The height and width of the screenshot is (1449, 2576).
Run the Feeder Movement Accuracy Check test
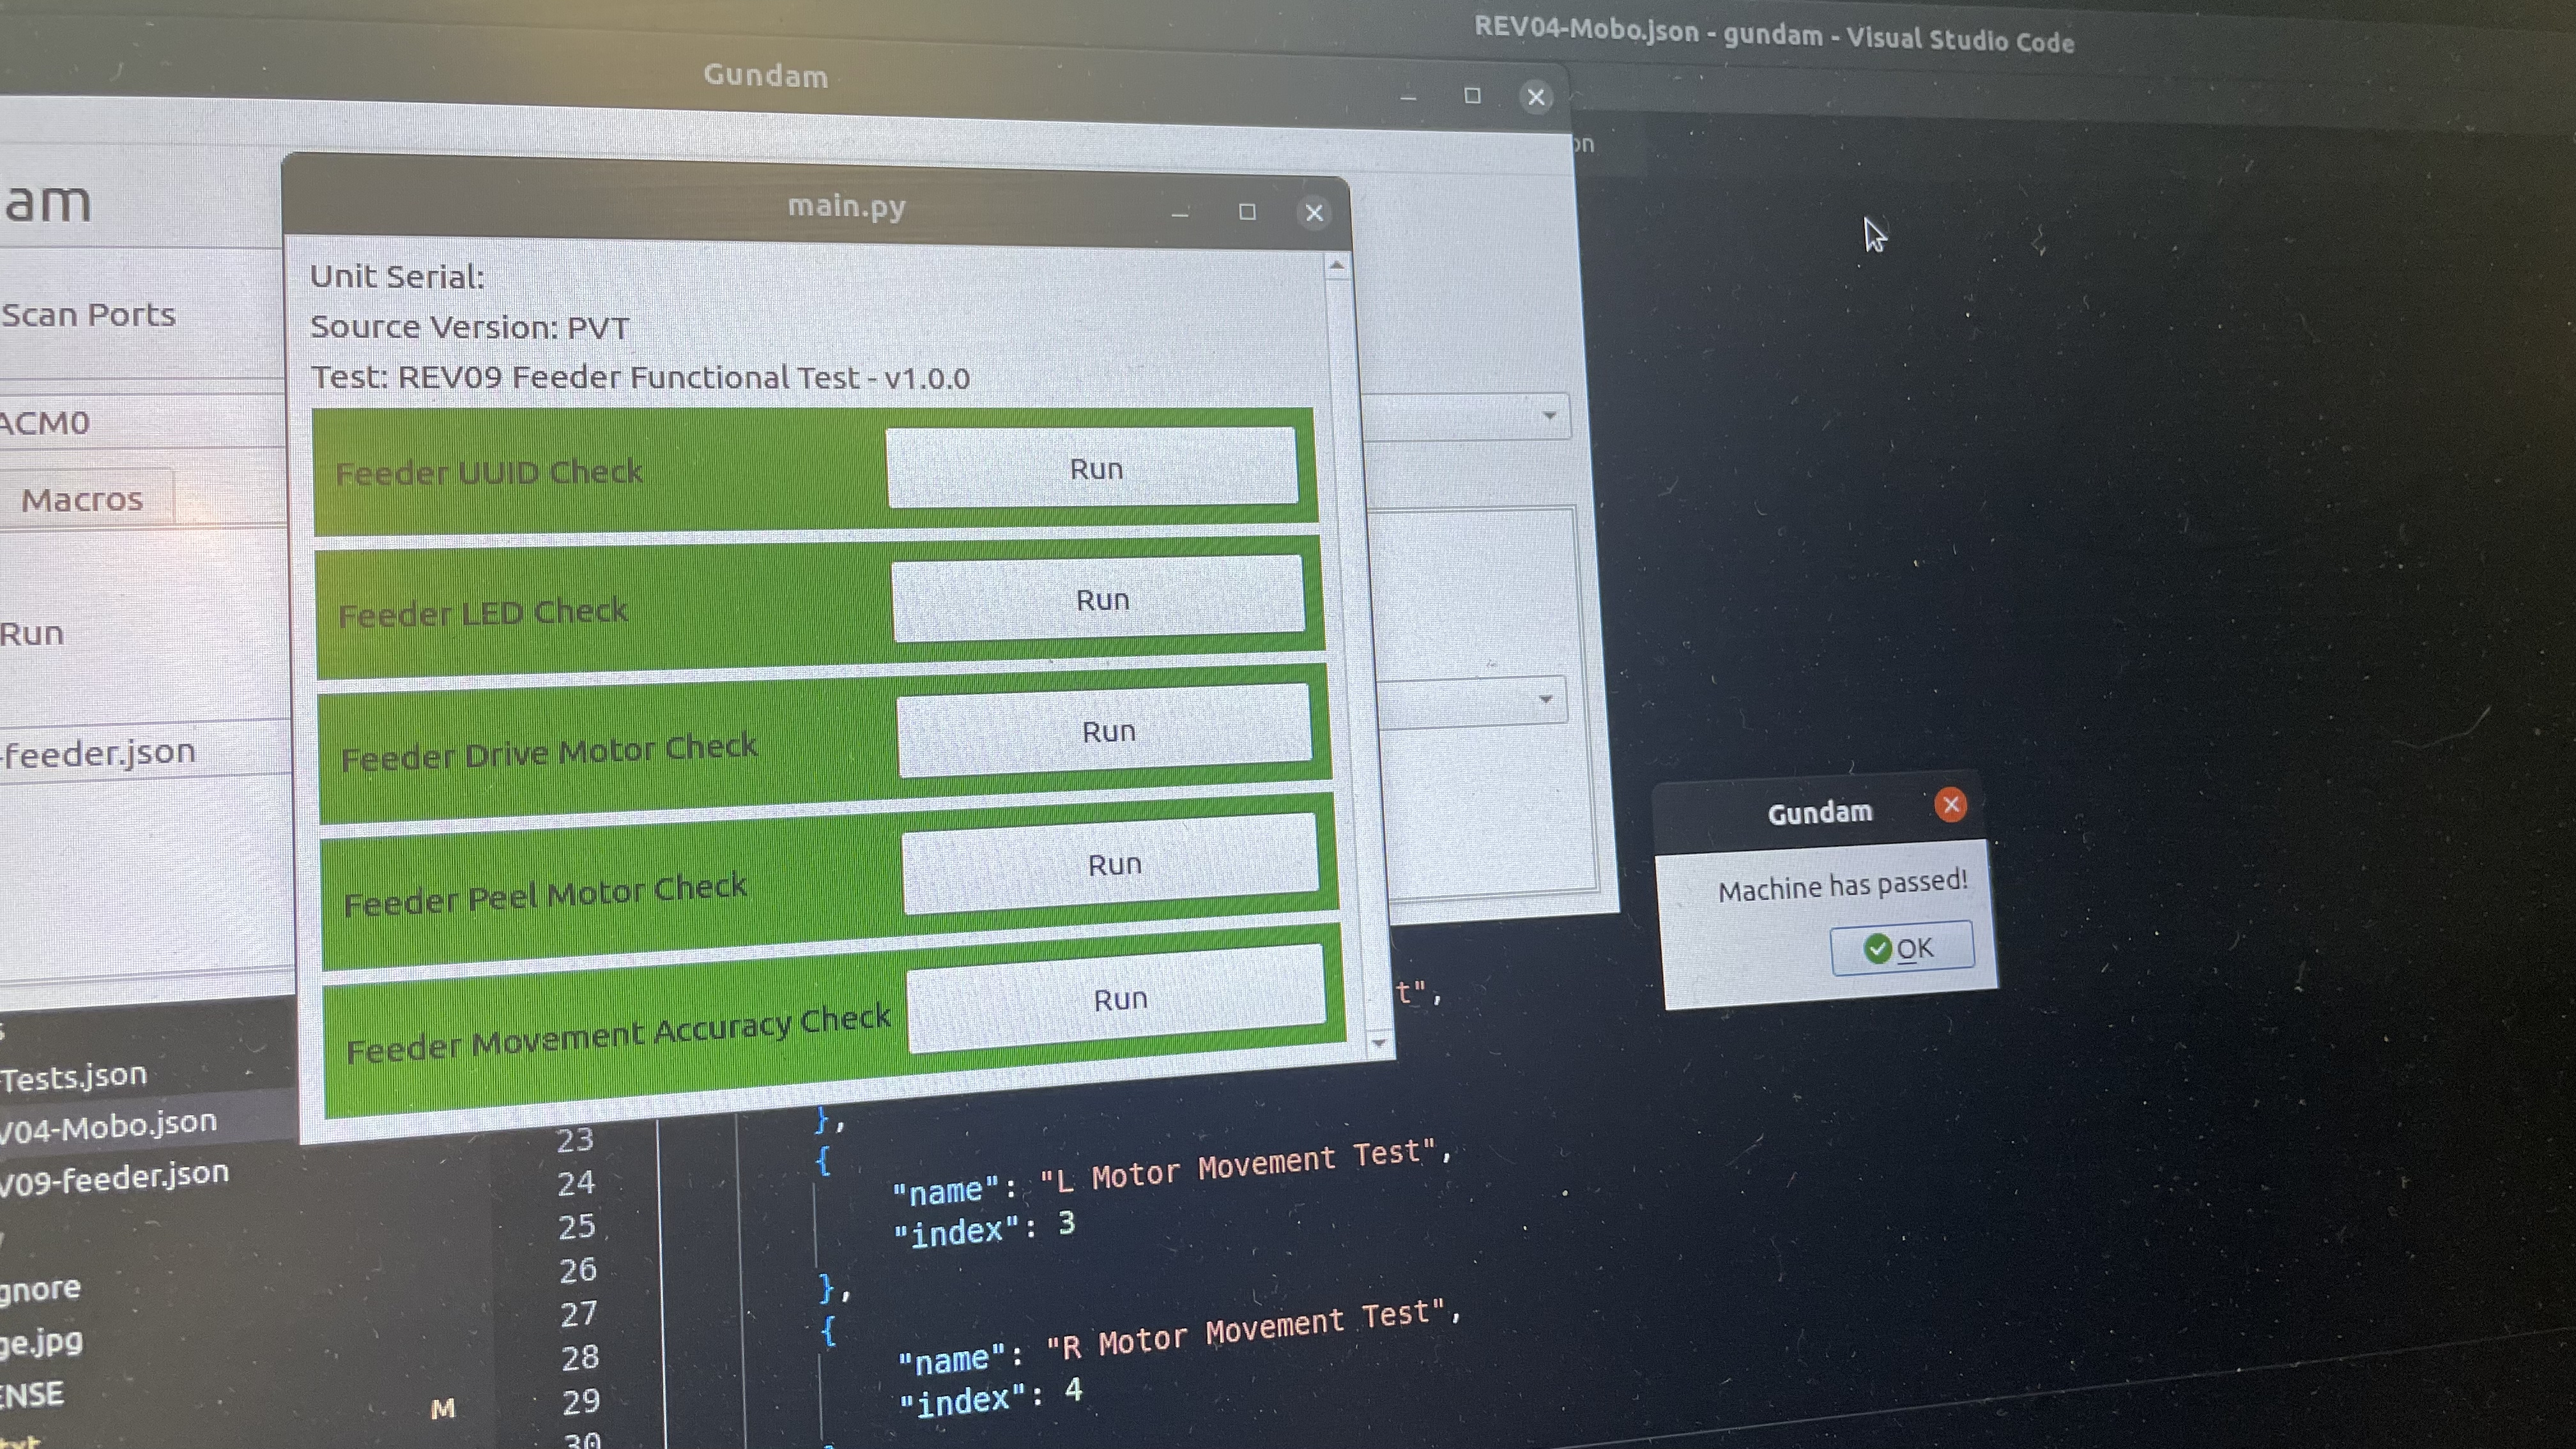pyautogui.click(x=1117, y=998)
